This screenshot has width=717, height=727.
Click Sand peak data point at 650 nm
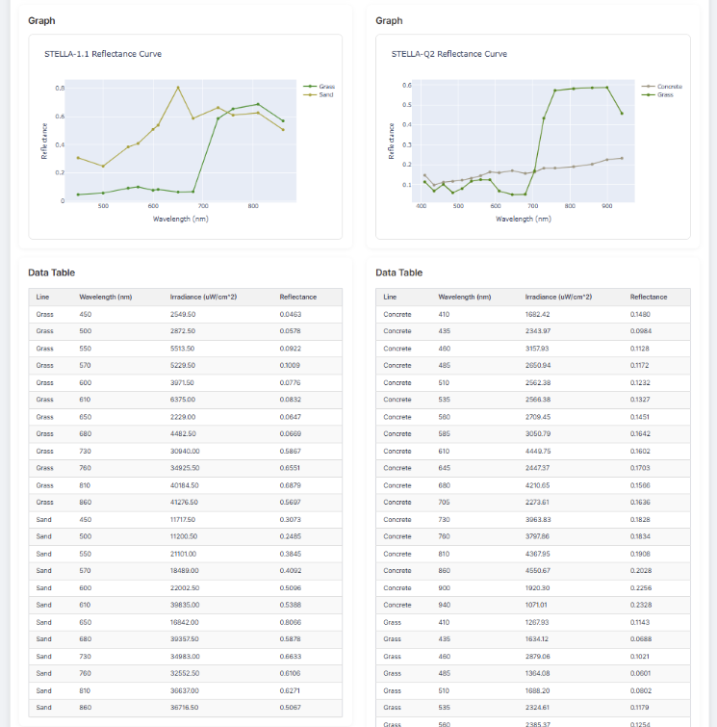tap(178, 88)
